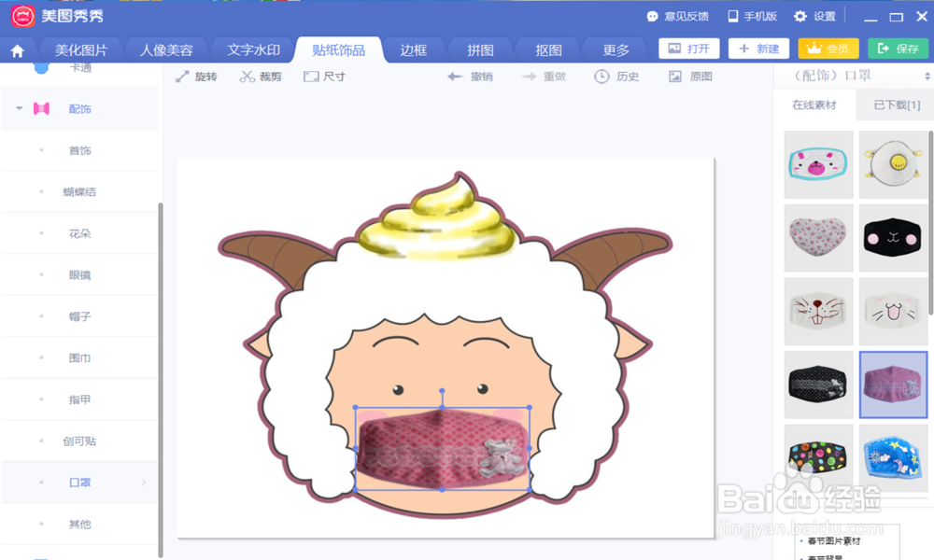
Task: Show 原图 original image
Action: pos(690,77)
